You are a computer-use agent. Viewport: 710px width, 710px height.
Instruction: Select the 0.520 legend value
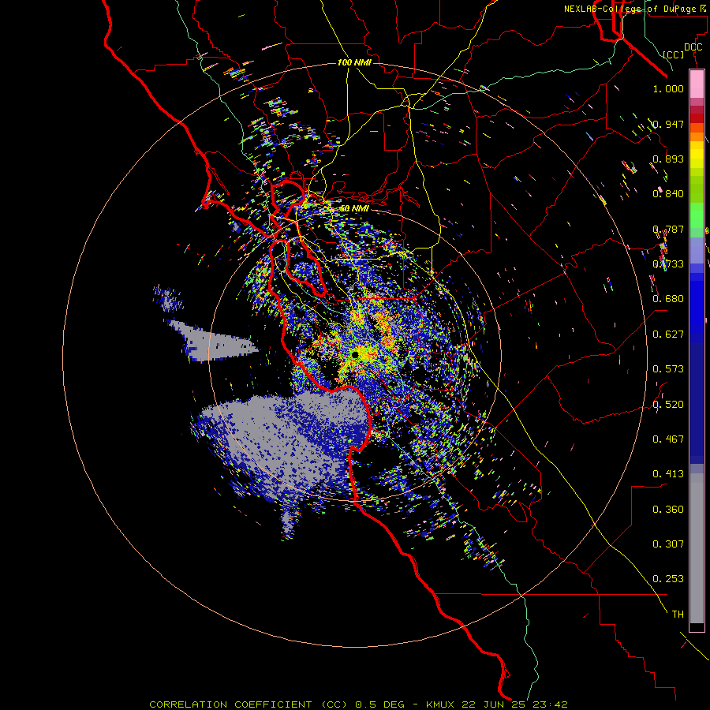pyautogui.click(x=668, y=404)
